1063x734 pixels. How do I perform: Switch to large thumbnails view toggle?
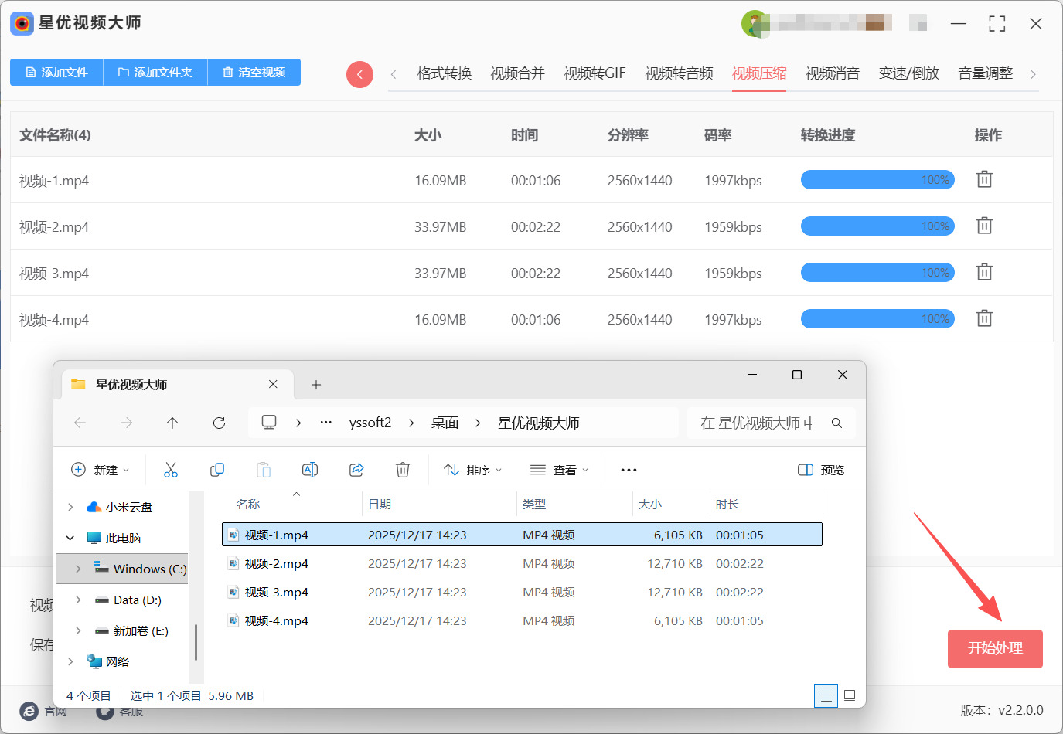[x=850, y=695]
